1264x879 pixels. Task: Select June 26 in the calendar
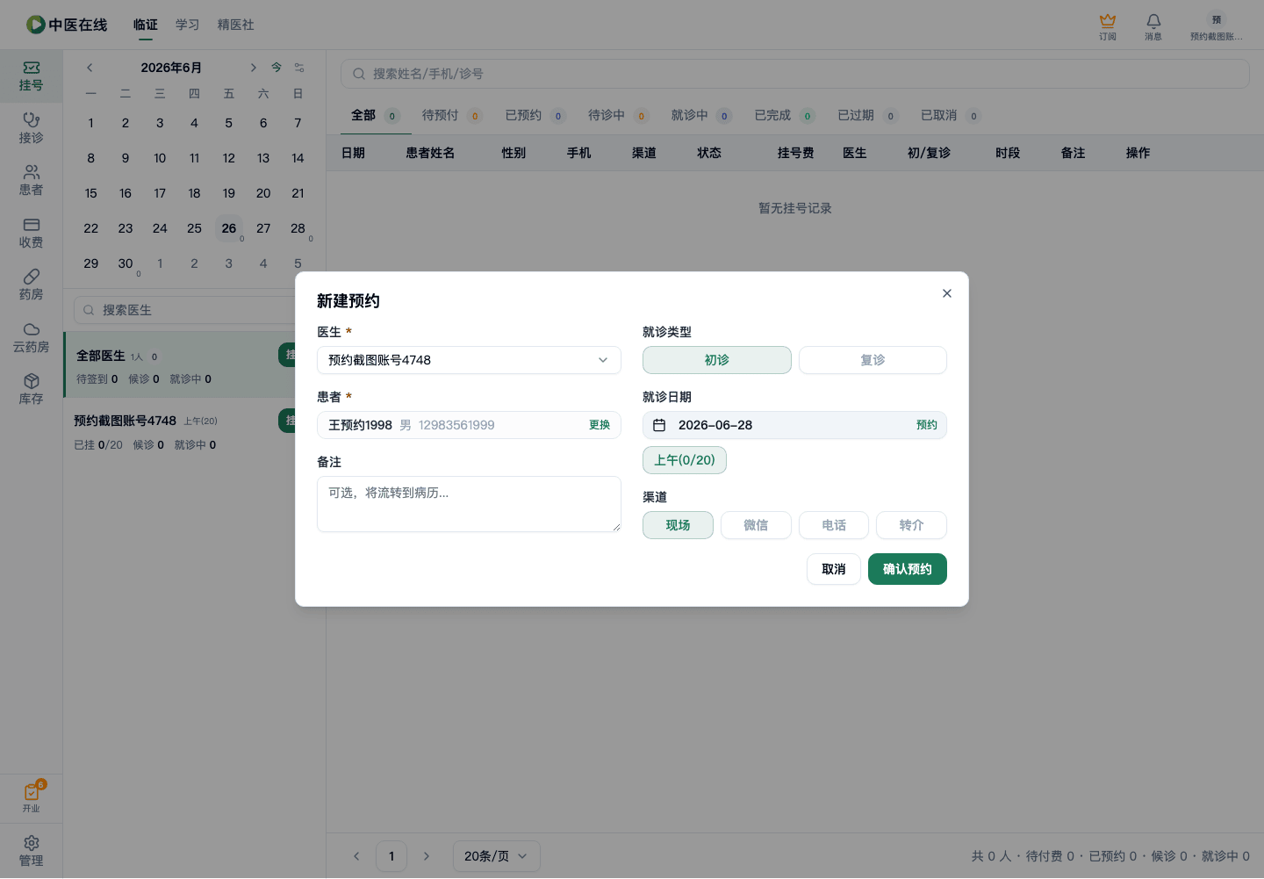229,228
